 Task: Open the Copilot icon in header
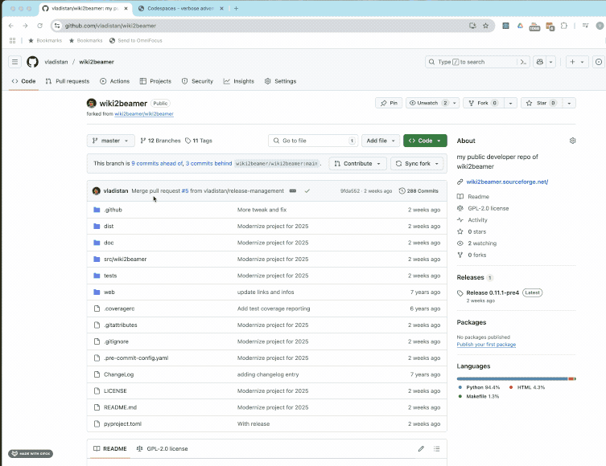tap(540, 62)
